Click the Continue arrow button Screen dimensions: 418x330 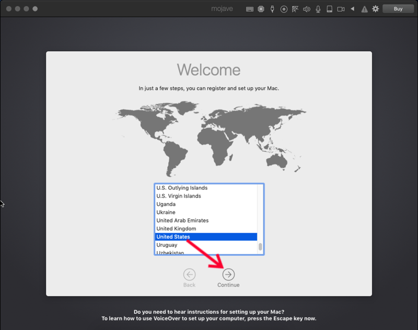[x=228, y=275]
